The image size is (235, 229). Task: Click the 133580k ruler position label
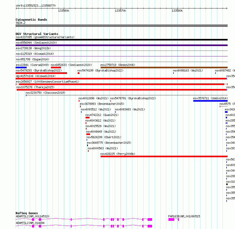pos(177,11)
